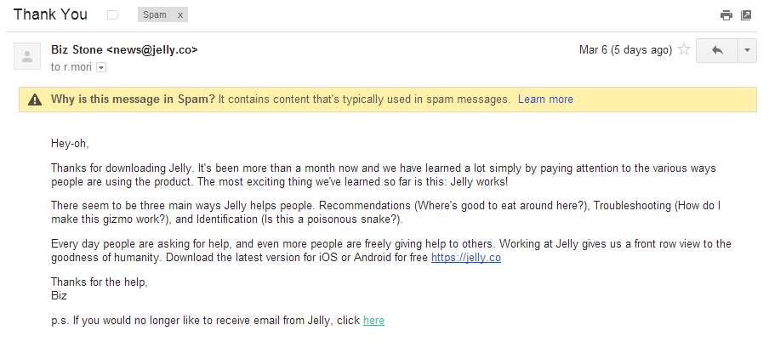Screen dimensions: 769x359
Task: Star the message from Biz Stone
Action: tap(683, 50)
